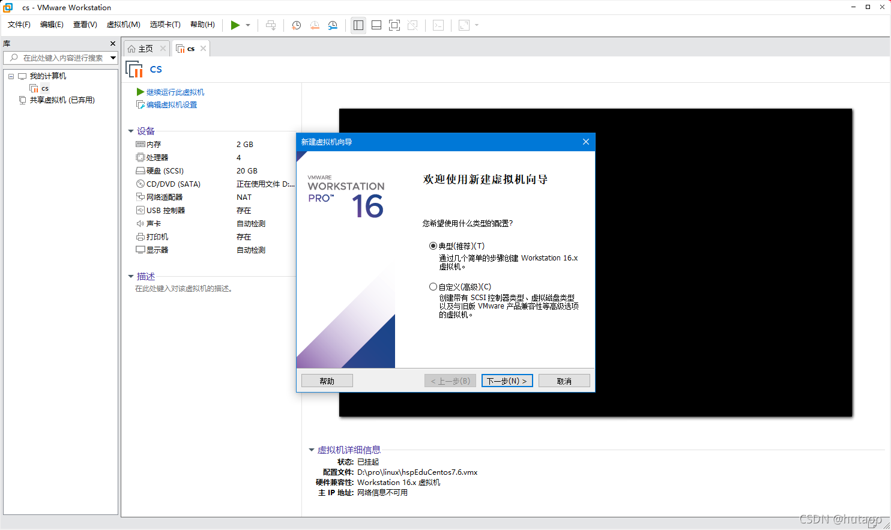Select 自定义(高级)(C) radio option
This screenshot has width=891, height=530.
coord(433,287)
